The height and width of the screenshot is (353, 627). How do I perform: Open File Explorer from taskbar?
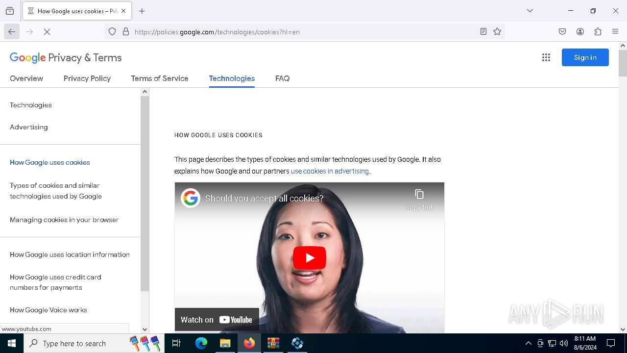click(225, 343)
